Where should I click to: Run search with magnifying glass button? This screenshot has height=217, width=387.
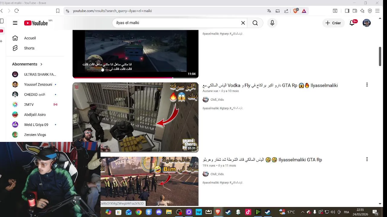tap(255, 23)
